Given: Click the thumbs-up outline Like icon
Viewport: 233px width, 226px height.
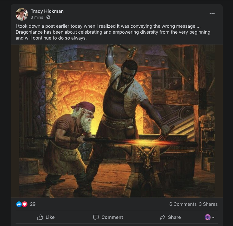Looking at the screenshot, I should (40, 217).
